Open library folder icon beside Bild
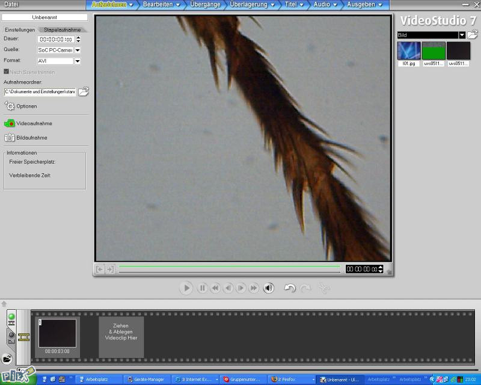The width and height of the screenshot is (481, 385). click(473, 34)
